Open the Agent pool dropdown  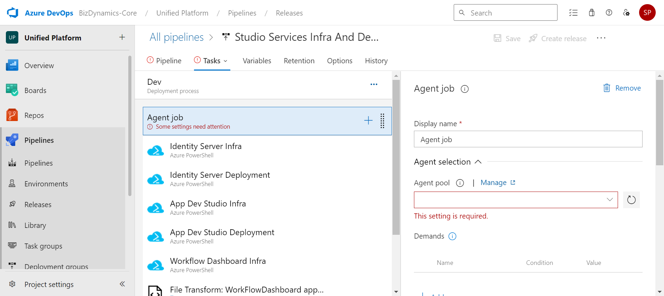coord(516,200)
